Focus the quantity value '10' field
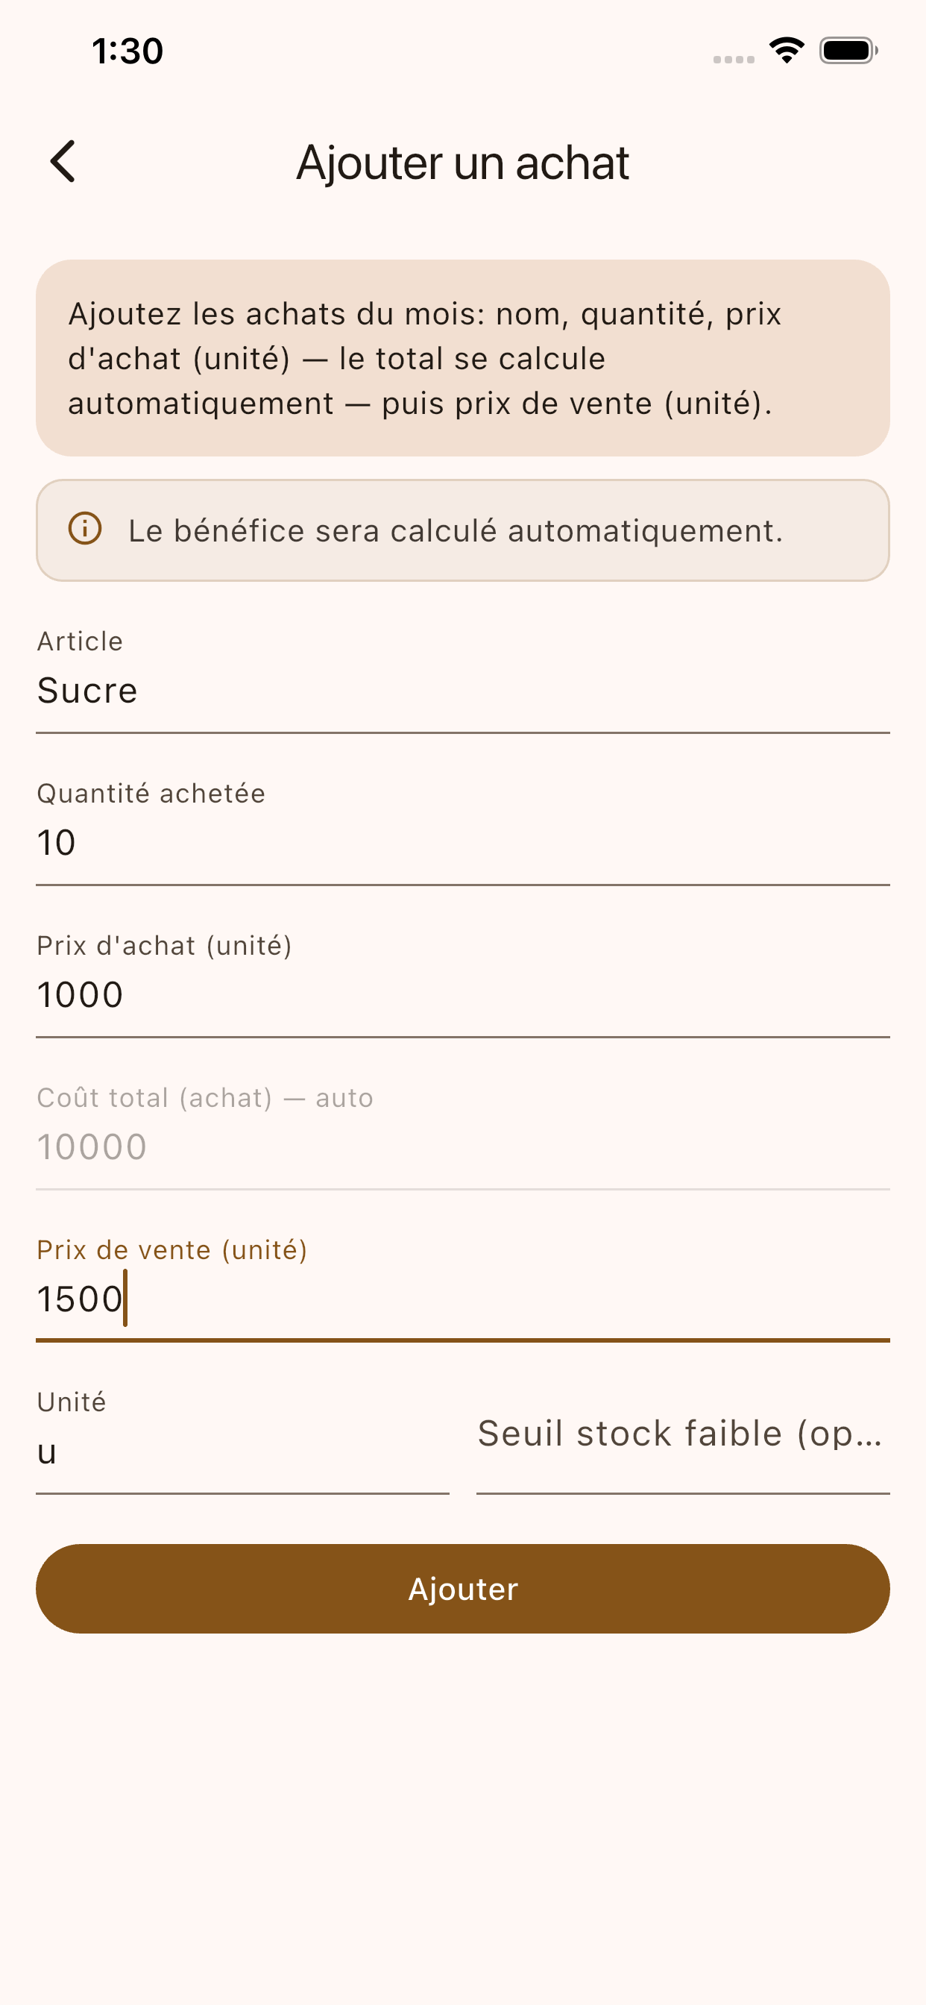The image size is (926, 2005). pos(462,842)
